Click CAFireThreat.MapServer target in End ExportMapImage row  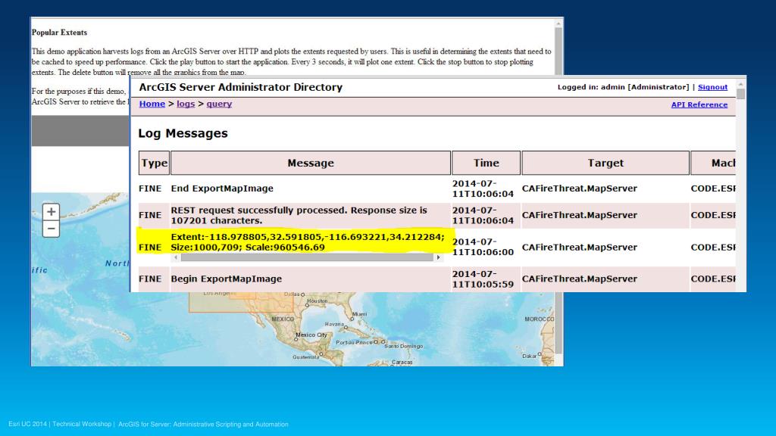point(580,188)
